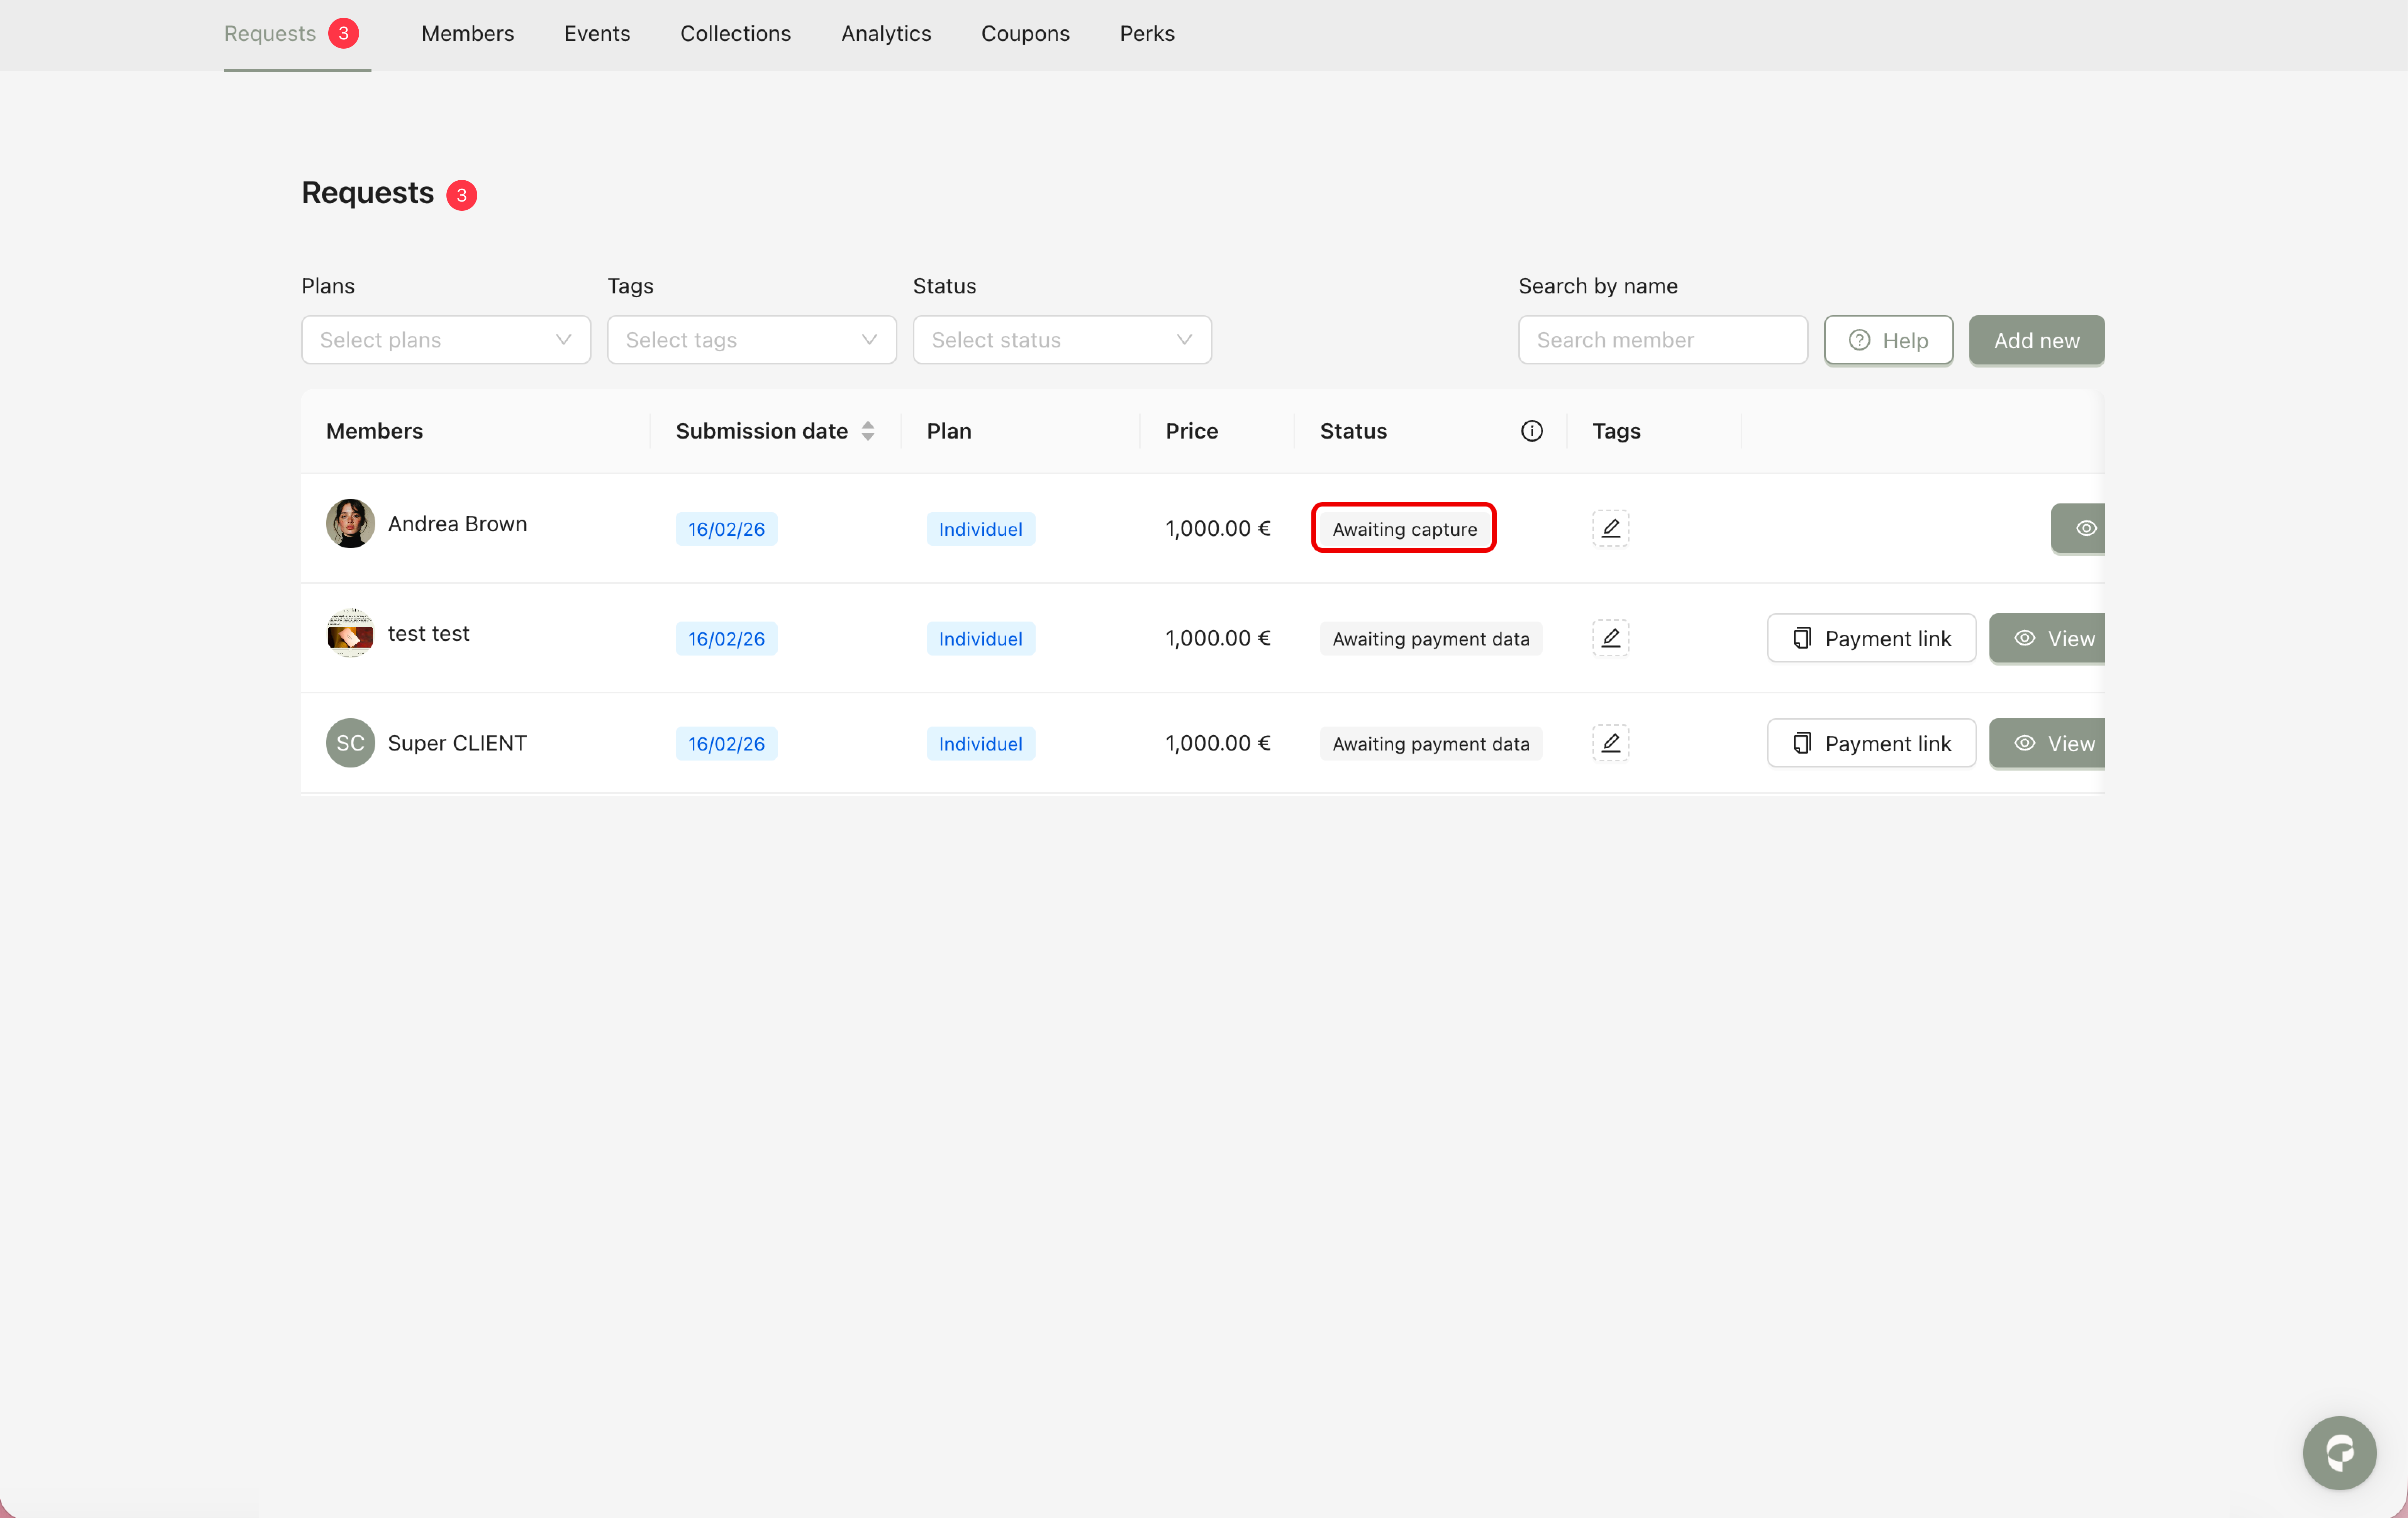Expand the Select status dropdown
This screenshot has height=1518, width=2408.
1061,340
